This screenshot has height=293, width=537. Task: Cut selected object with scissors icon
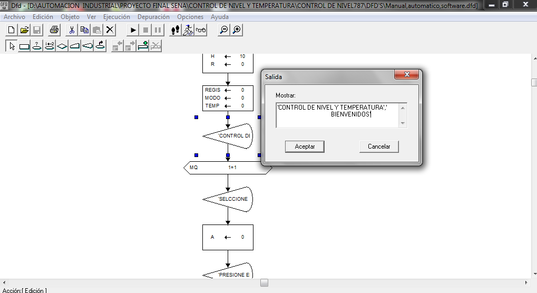point(72,30)
